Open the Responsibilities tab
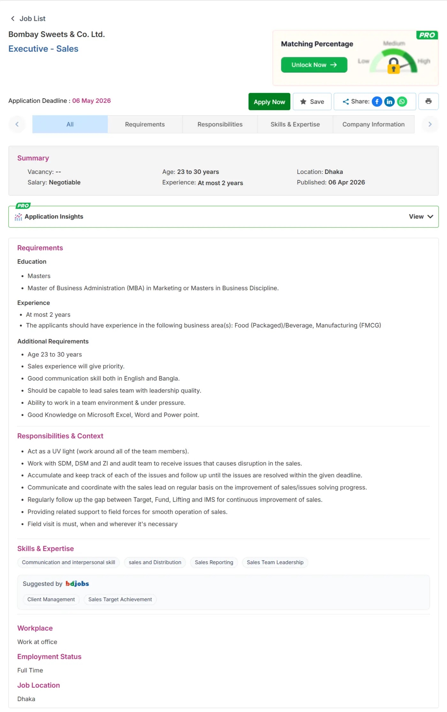The image size is (447, 712). tap(220, 124)
